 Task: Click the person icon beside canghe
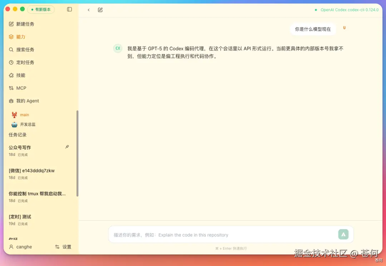(11, 247)
